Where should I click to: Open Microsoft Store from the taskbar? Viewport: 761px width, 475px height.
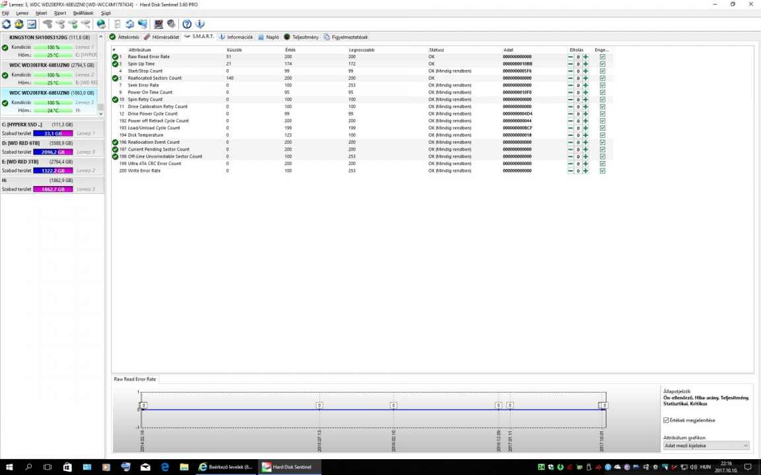point(67,467)
